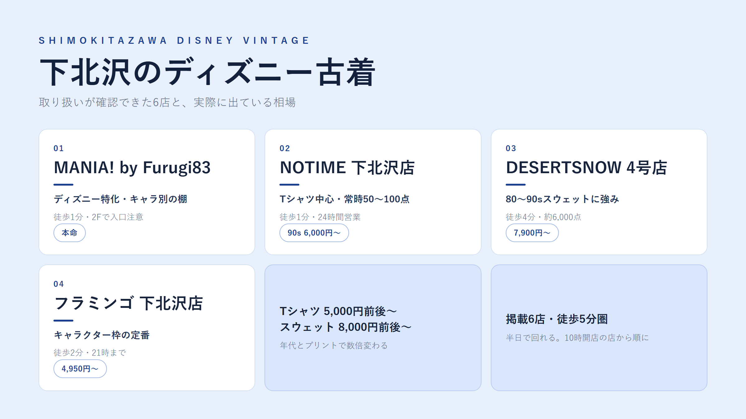Click the note 半日で回れる。10時開店の店から順に
Screen dimensions: 746x419
click(577, 338)
